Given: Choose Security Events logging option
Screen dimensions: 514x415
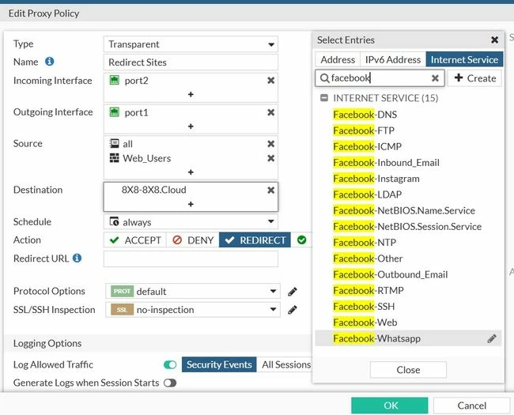Looking at the screenshot, I should pyautogui.click(x=219, y=364).
